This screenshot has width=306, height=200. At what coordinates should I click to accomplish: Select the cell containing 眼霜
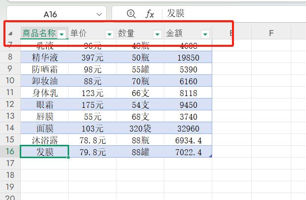[x=44, y=104]
